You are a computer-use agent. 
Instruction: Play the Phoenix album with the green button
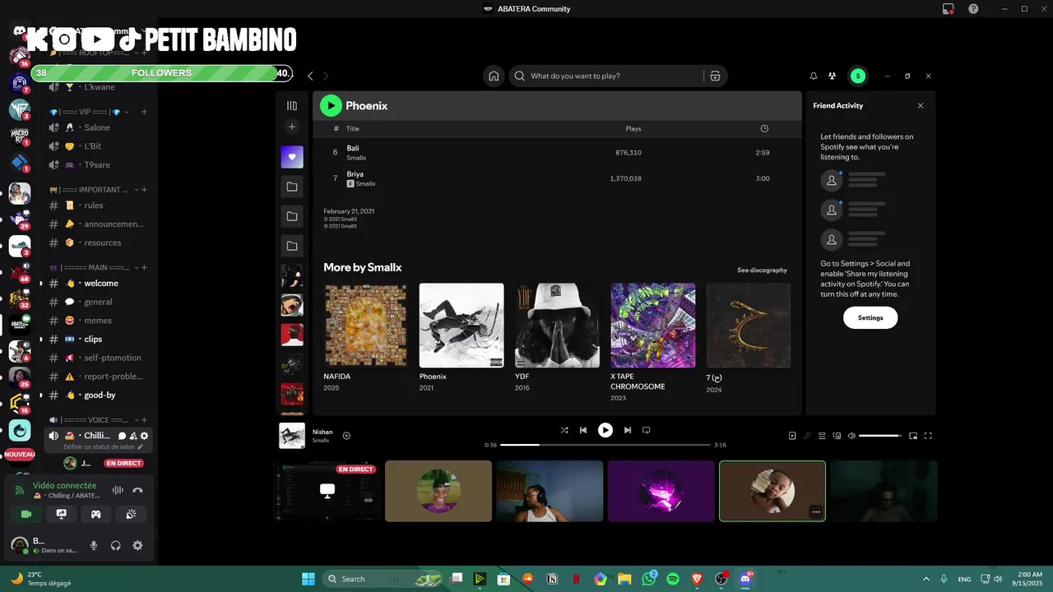[331, 105]
